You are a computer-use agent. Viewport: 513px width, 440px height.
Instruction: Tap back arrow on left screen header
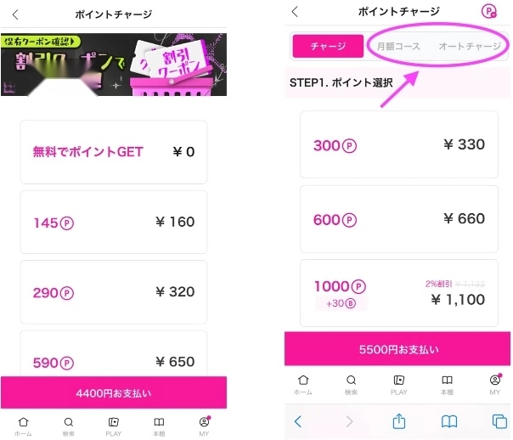click(15, 14)
